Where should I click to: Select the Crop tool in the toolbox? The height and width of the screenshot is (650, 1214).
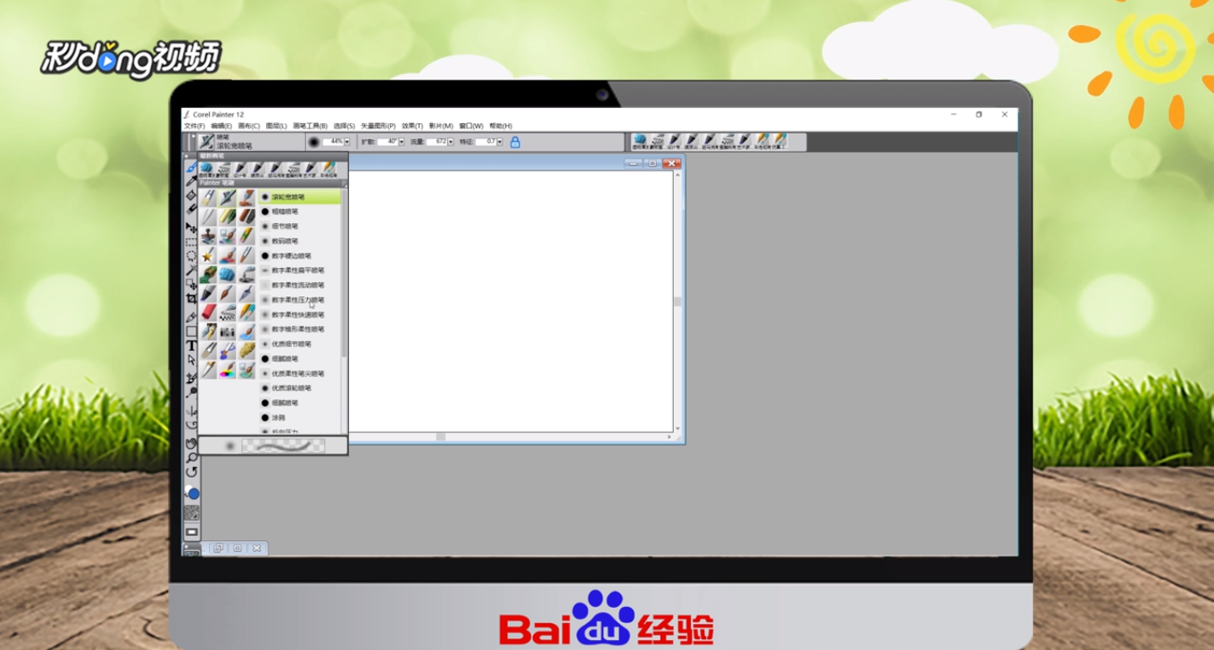pyautogui.click(x=191, y=298)
